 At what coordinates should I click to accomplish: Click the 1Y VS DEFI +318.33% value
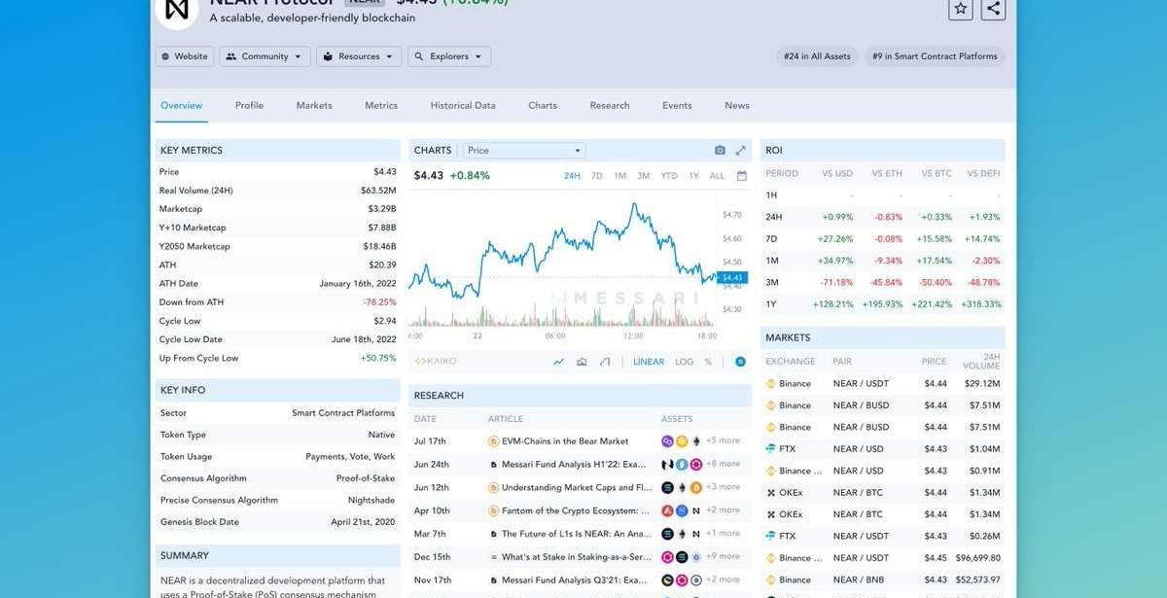[983, 304]
